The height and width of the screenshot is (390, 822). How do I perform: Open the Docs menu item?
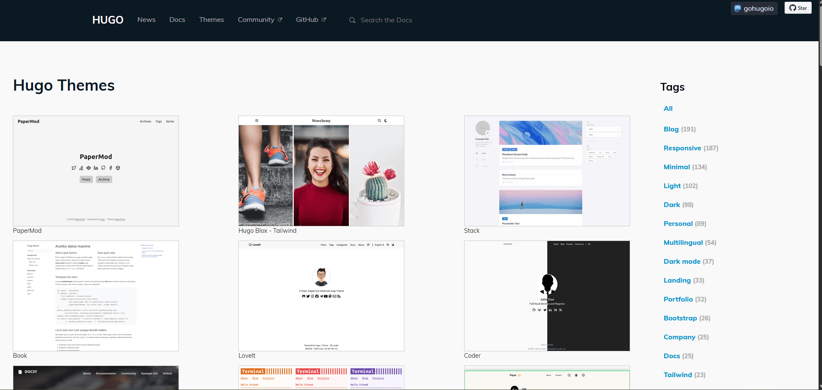(x=177, y=20)
